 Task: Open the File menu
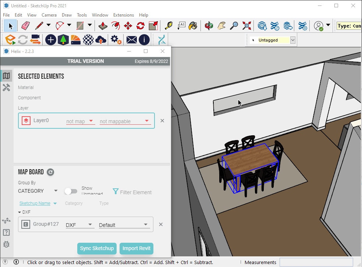(x=6, y=15)
